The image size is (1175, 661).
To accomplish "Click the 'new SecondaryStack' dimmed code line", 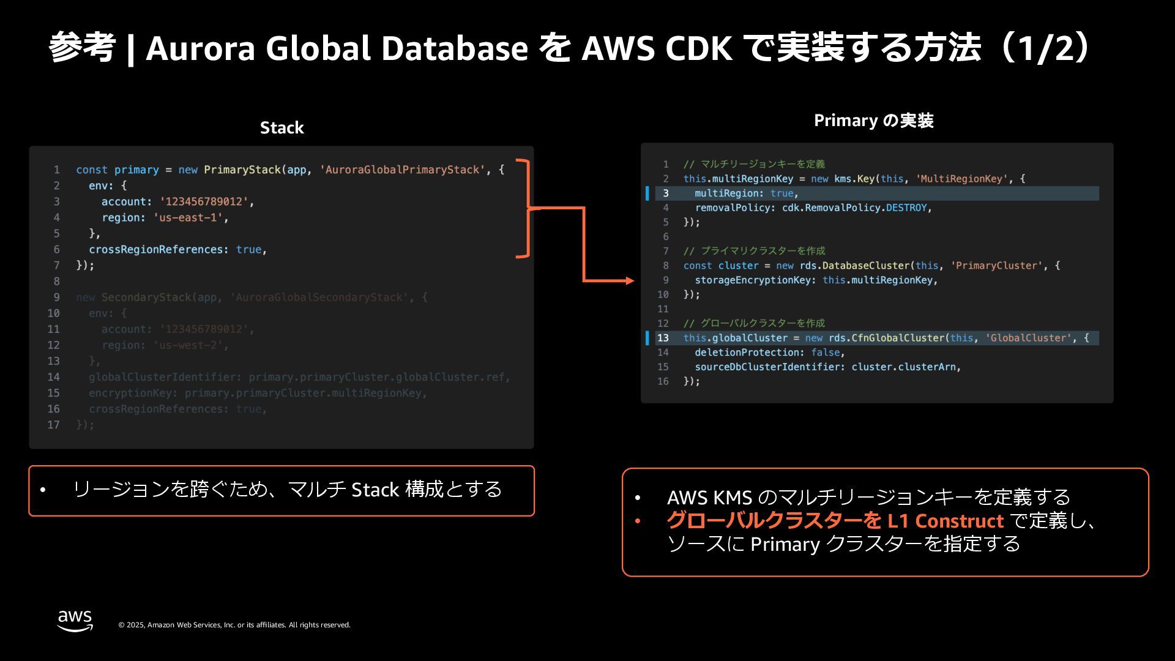I will coord(252,297).
